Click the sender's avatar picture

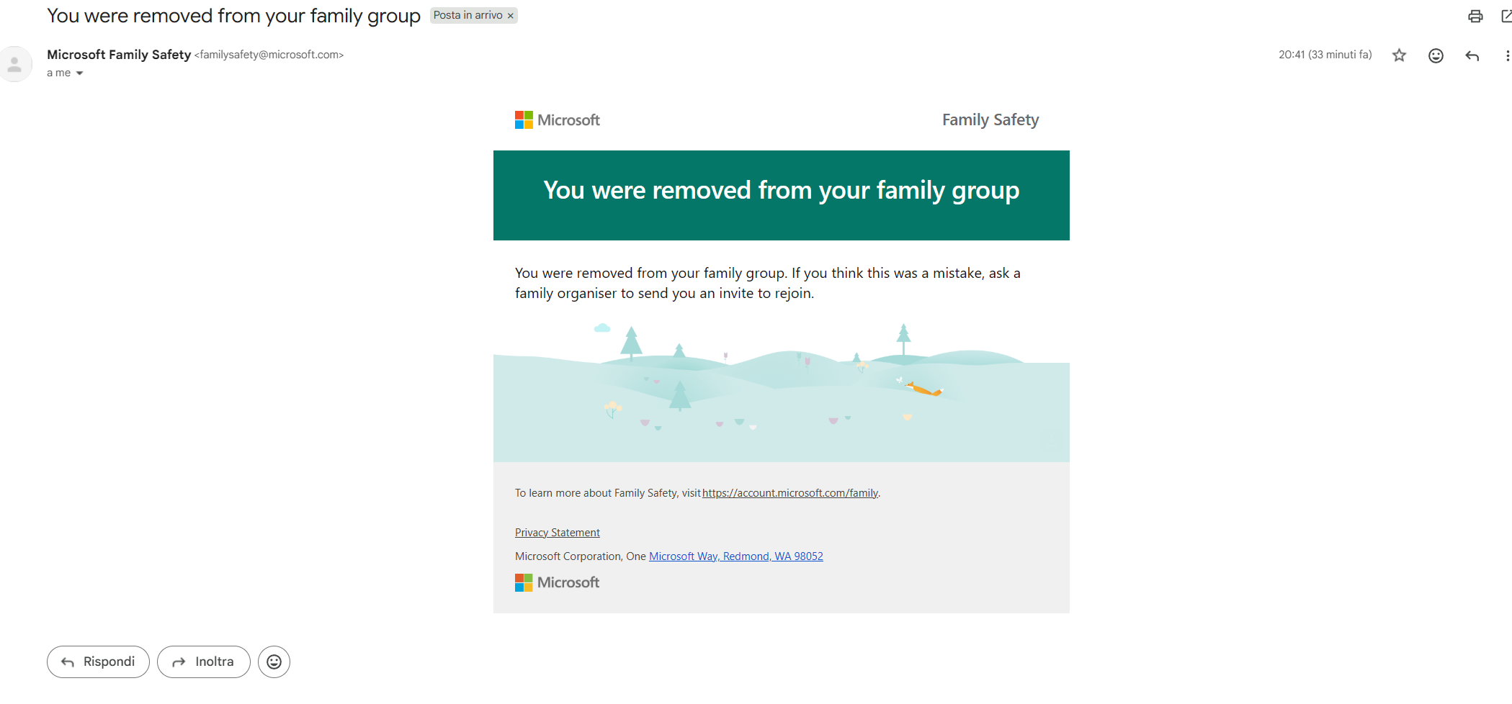15,64
